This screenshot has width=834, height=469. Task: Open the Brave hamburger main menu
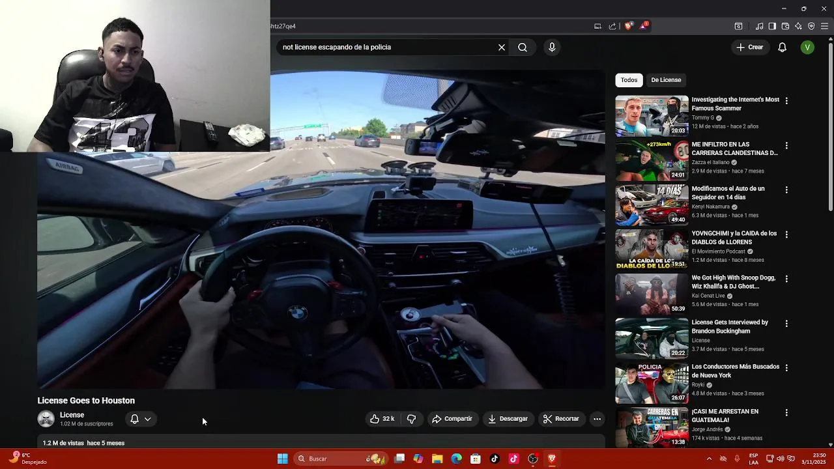coord(824,26)
